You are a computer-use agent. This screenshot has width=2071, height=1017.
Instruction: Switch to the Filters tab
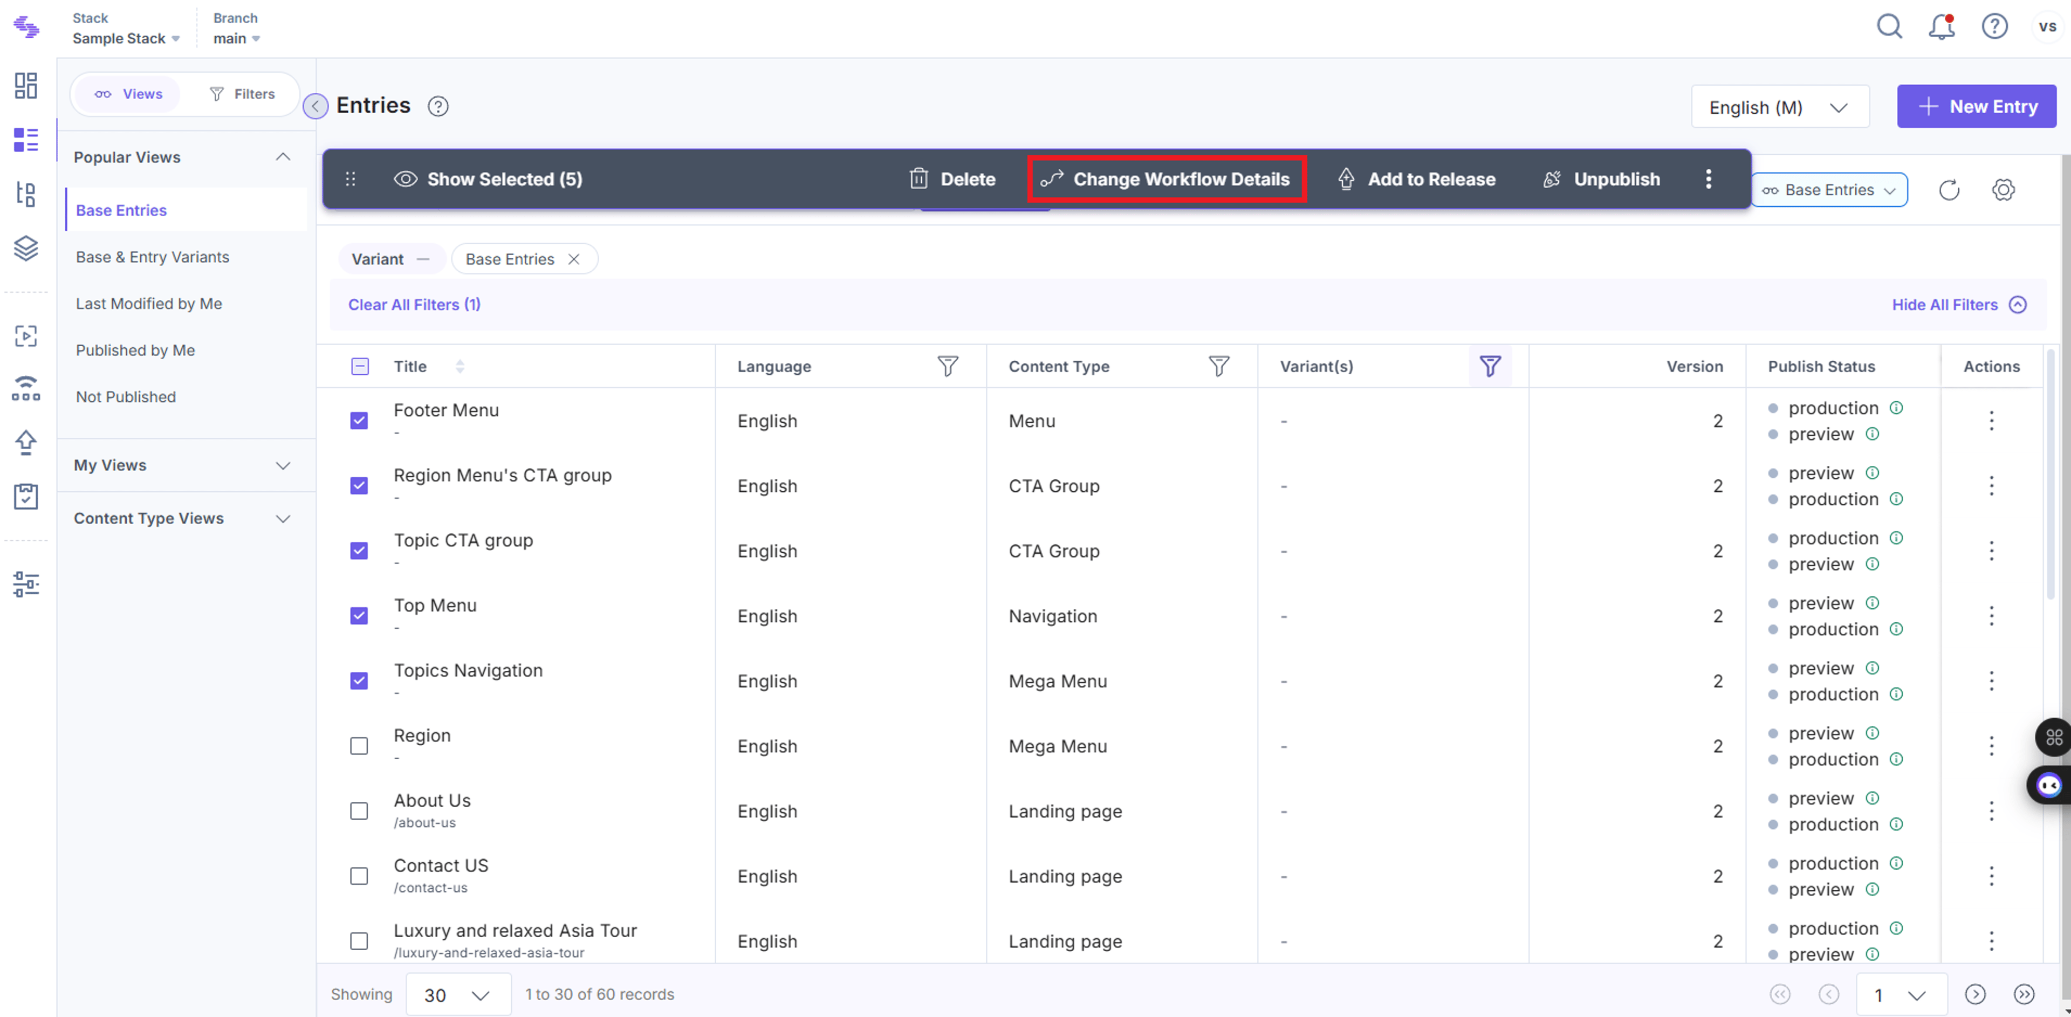pos(242,94)
